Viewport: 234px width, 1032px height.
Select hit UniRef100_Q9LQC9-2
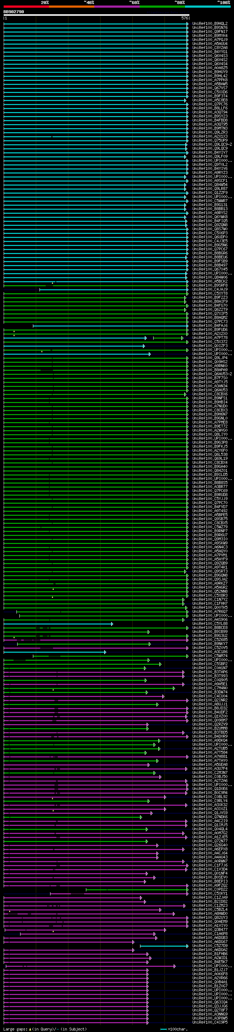[x=212, y=145]
